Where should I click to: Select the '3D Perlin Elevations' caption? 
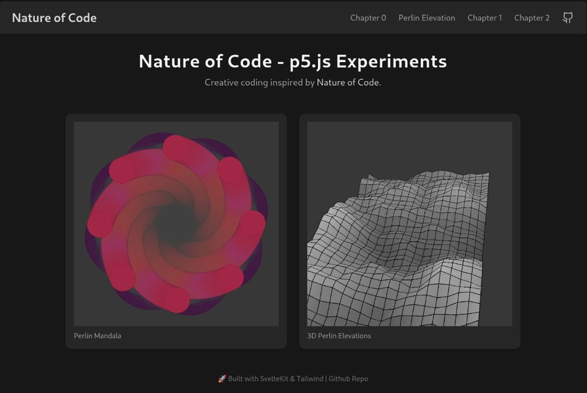339,336
